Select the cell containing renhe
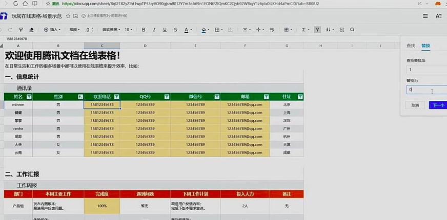Image resolution: width=447 pixels, height=220 pixels. [18, 128]
